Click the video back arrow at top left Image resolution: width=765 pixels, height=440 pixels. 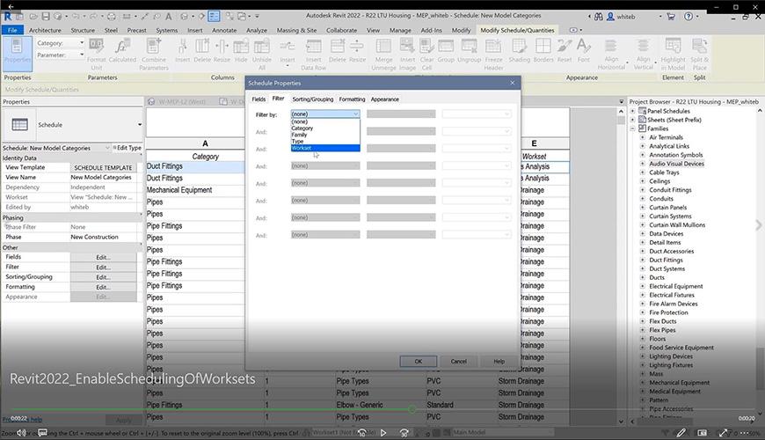11,6
